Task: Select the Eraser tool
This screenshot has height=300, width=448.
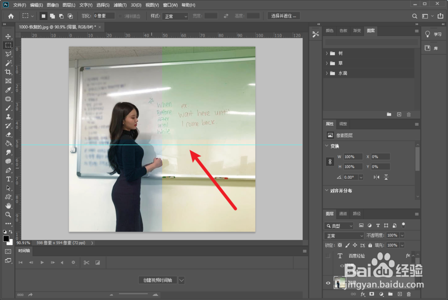Action: pyautogui.click(x=8, y=135)
